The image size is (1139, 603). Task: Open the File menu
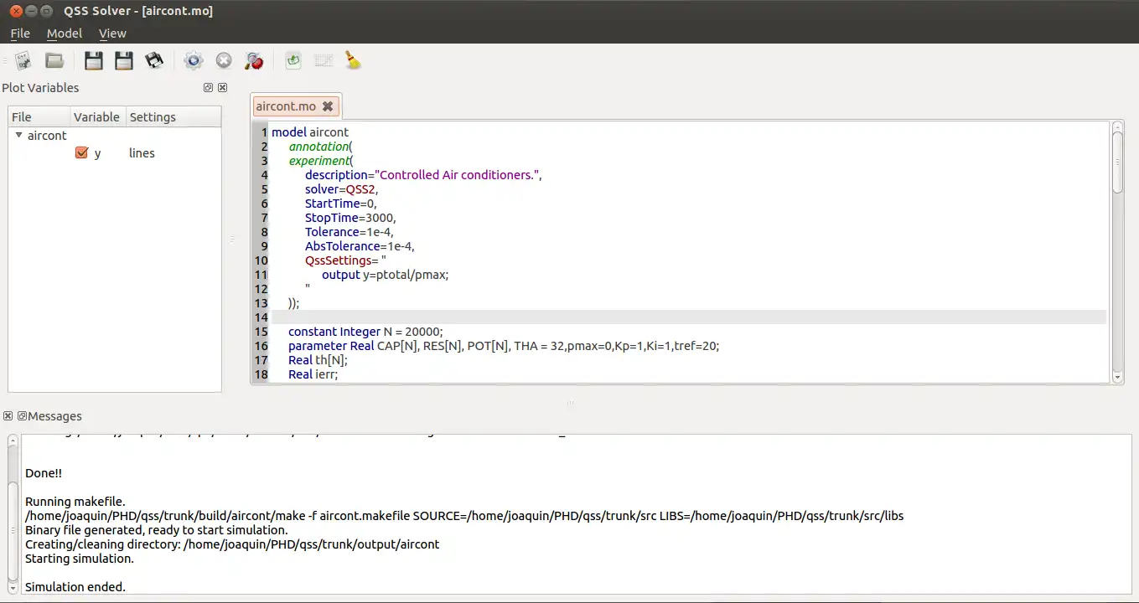20,33
